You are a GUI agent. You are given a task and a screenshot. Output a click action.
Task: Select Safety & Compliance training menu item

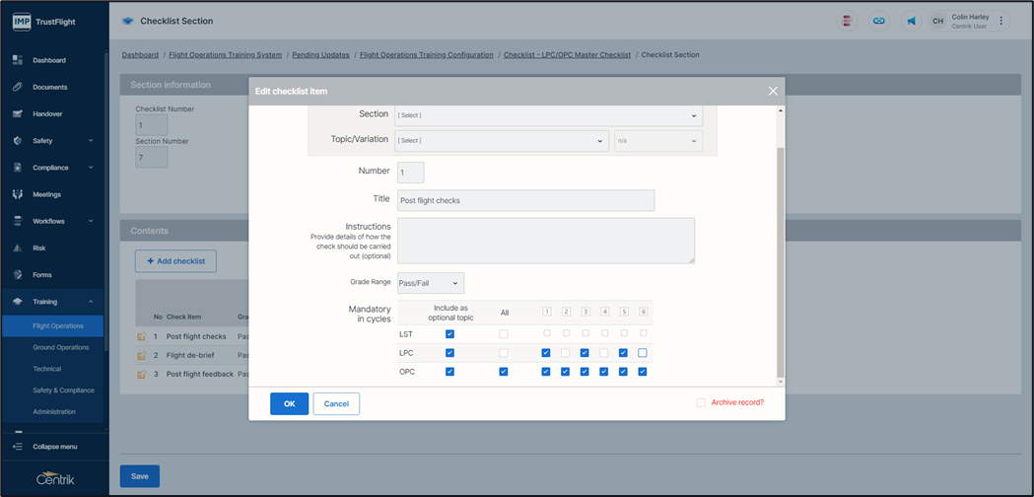pyautogui.click(x=63, y=390)
